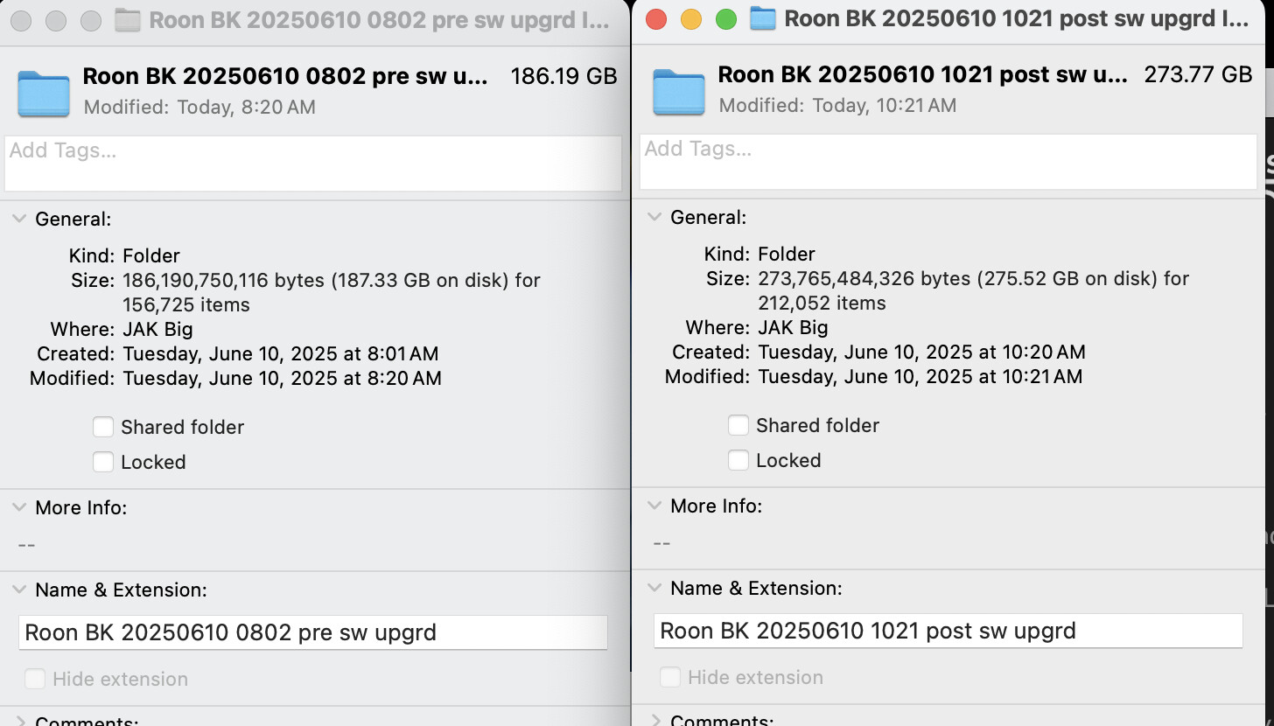
Task: Click name field containing 1021 post sw upgrd
Action: (x=948, y=631)
